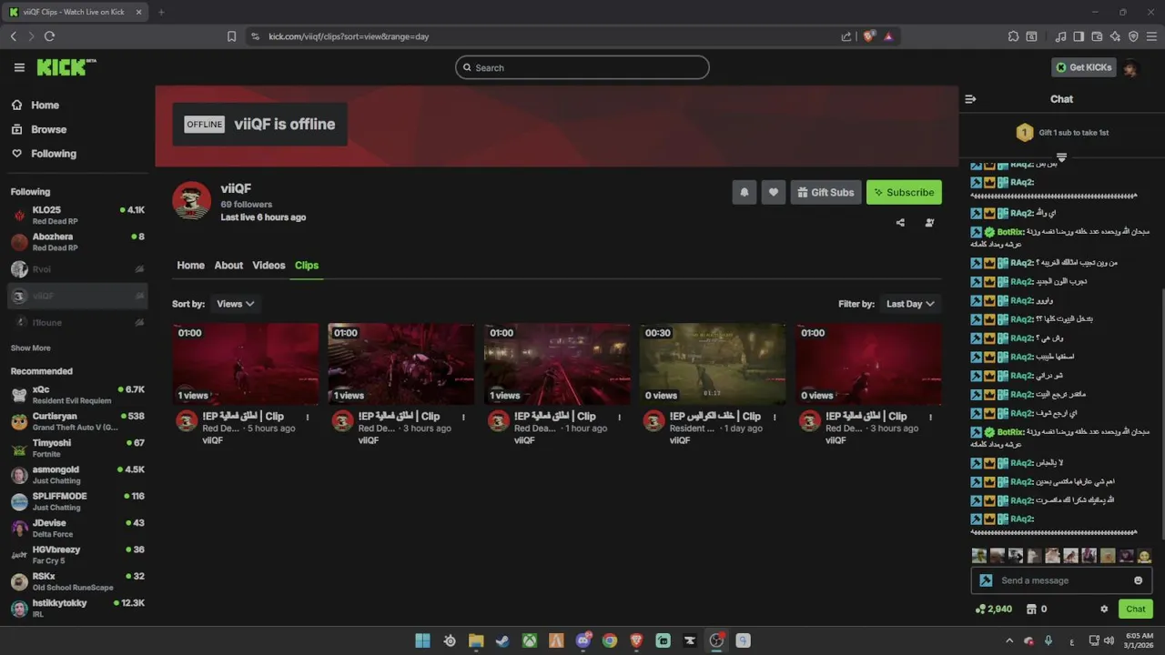Click the Send a message input
Screen dimensions: 1165x655
coord(1061,580)
